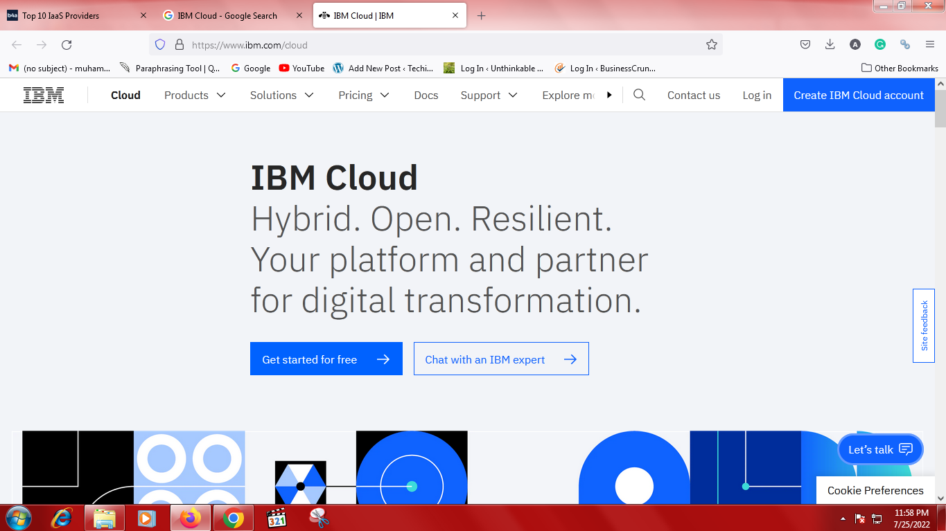This screenshot has height=531, width=946.
Task: Close the IBM Cloud | IBM tab
Action: (454, 15)
